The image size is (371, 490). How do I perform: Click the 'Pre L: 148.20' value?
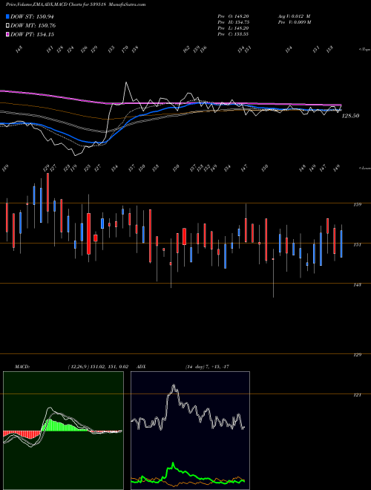pyautogui.click(x=233, y=28)
